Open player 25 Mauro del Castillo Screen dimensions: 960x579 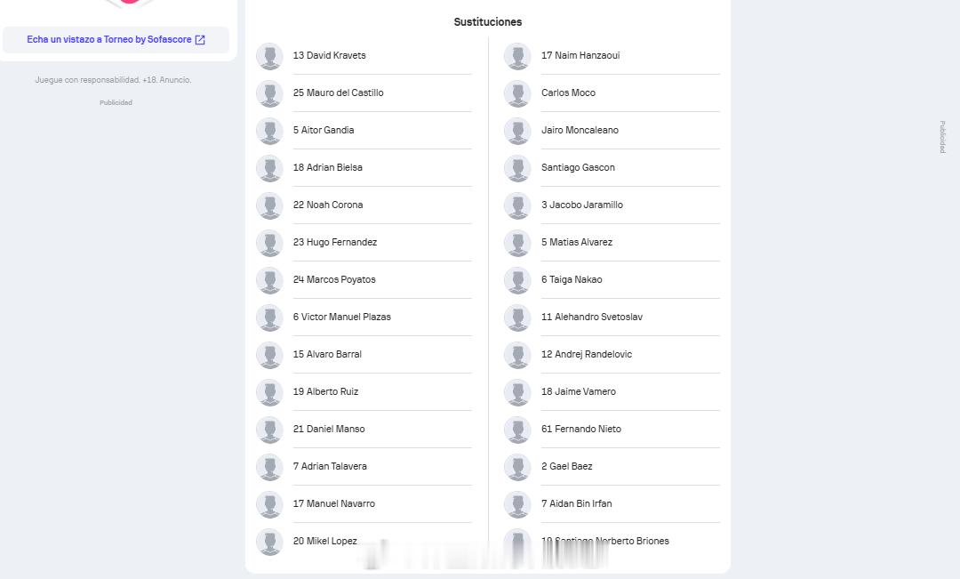364,93
